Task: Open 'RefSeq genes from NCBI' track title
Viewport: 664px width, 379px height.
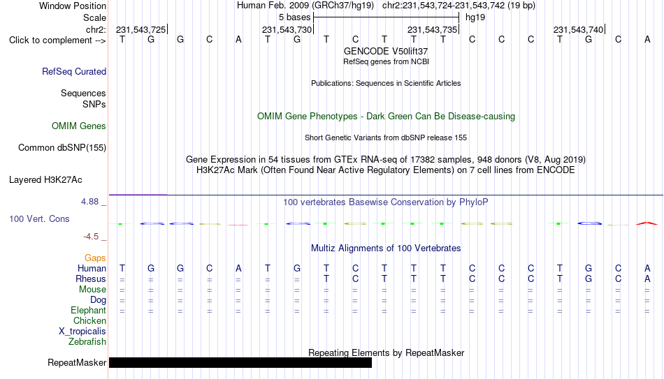Action: pos(386,61)
